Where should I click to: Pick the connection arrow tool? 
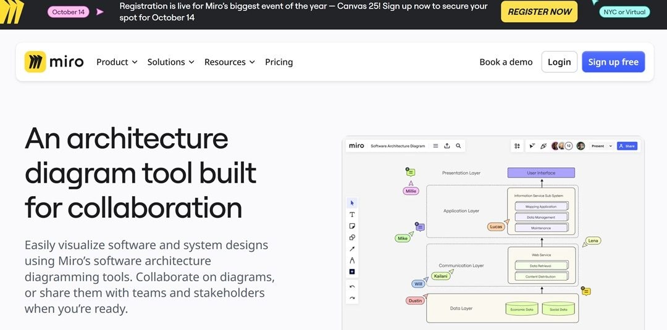pyautogui.click(x=352, y=249)
